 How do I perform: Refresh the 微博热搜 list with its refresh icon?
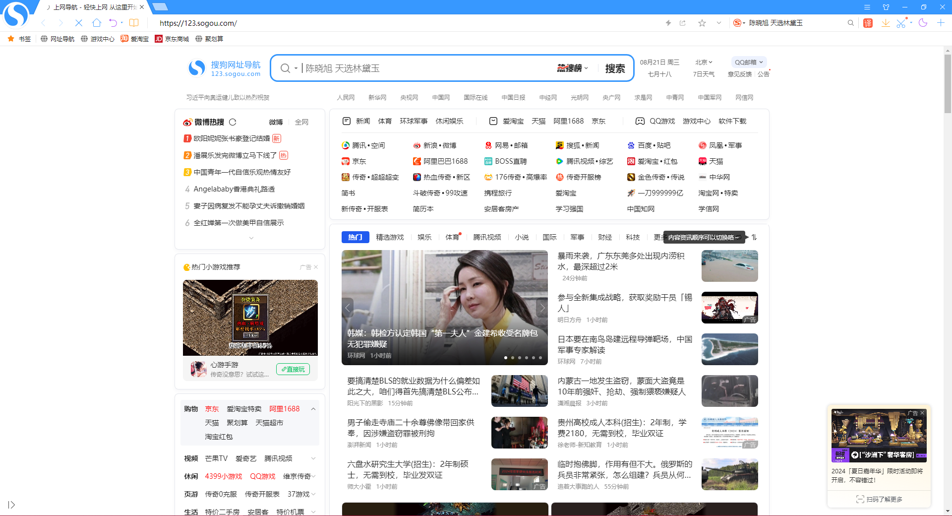pyautogui.click(x=233, y=122)
